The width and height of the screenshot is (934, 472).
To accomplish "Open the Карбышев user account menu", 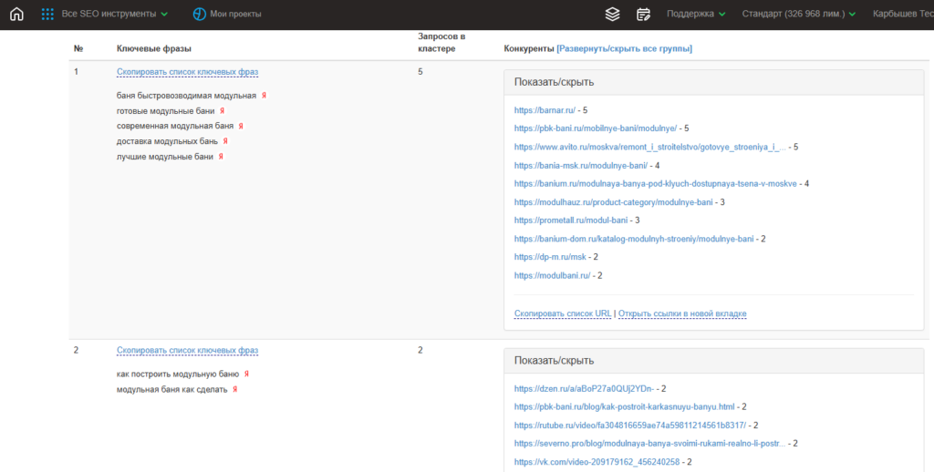I will (x=903, y=14).
